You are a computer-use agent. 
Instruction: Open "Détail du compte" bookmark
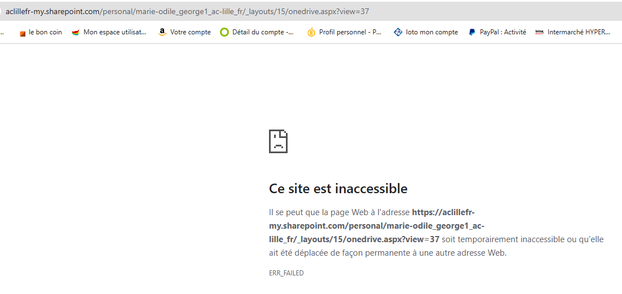pos(258,33)
